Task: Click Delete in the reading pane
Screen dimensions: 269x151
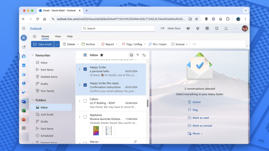Action: pos(194,102)
